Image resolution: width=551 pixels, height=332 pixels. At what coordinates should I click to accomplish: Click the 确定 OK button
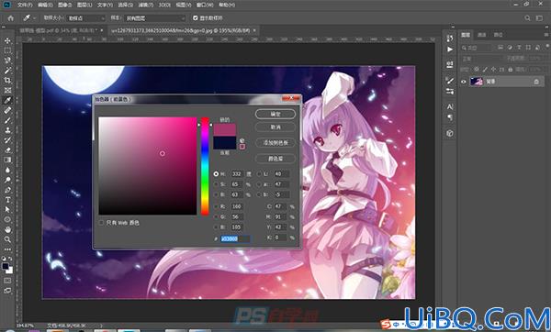275,114
